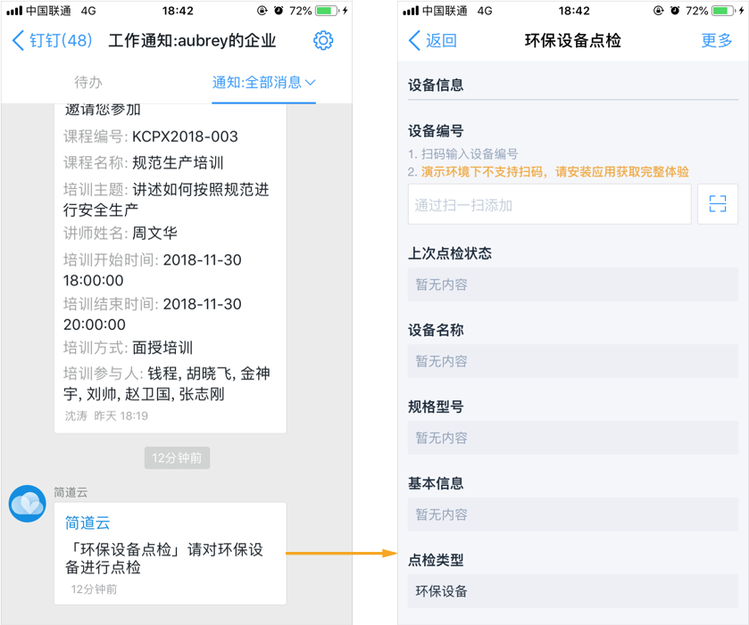Tap the scan QR code icon
Screen dimensions: 749x625
click(718, 203)
